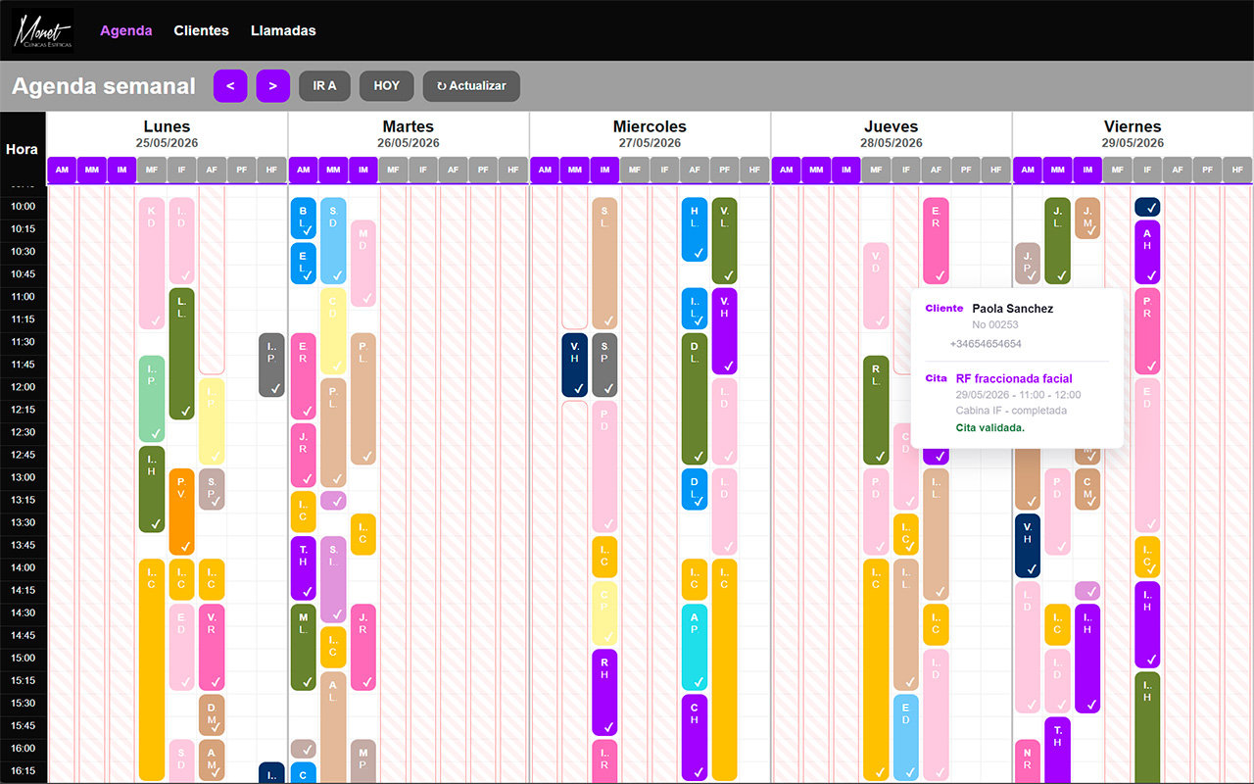The width and height of the screenshot is (1254, 784).
Task: Open Lunes P.V orange appointment
Action: [x=182, y=512]
